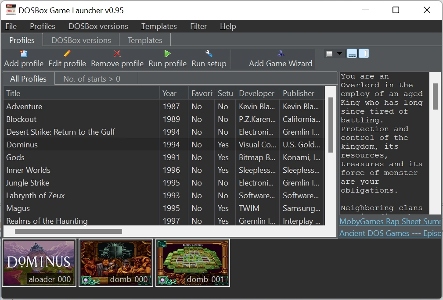Image resolution: width=443 pixels, height=300 pixels.
Task: Click the profile list horizontal scrollbar
Action: pos(68,231)
